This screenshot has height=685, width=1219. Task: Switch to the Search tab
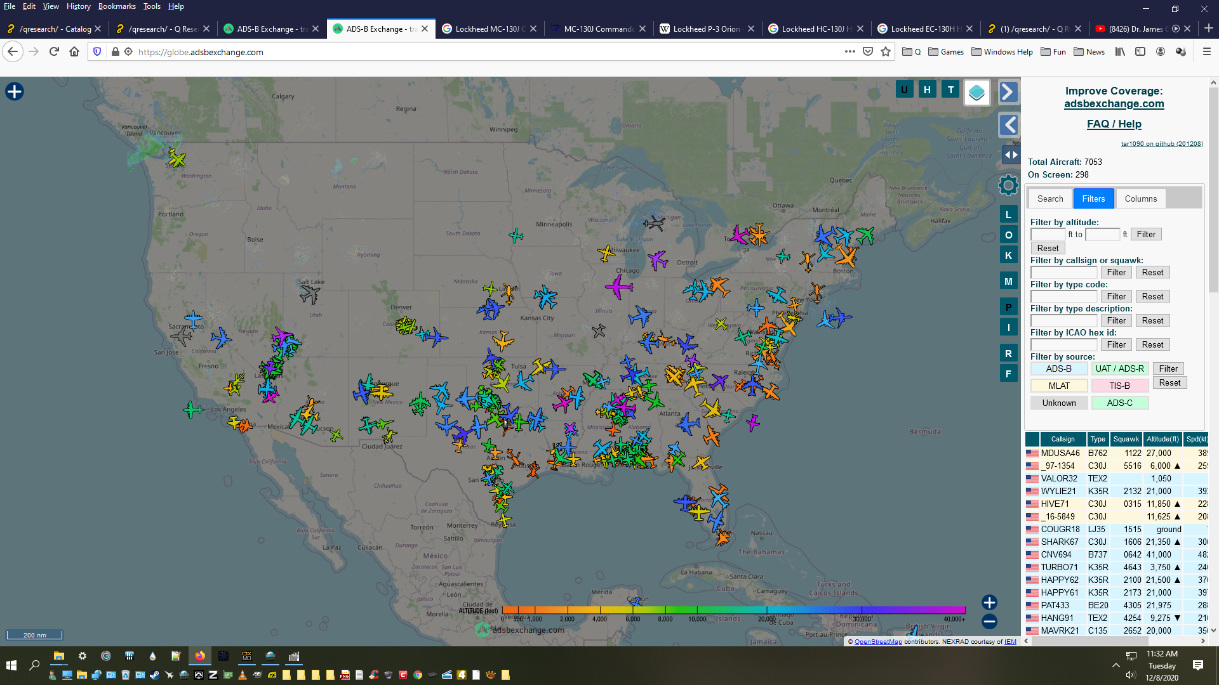point(1050,199)
